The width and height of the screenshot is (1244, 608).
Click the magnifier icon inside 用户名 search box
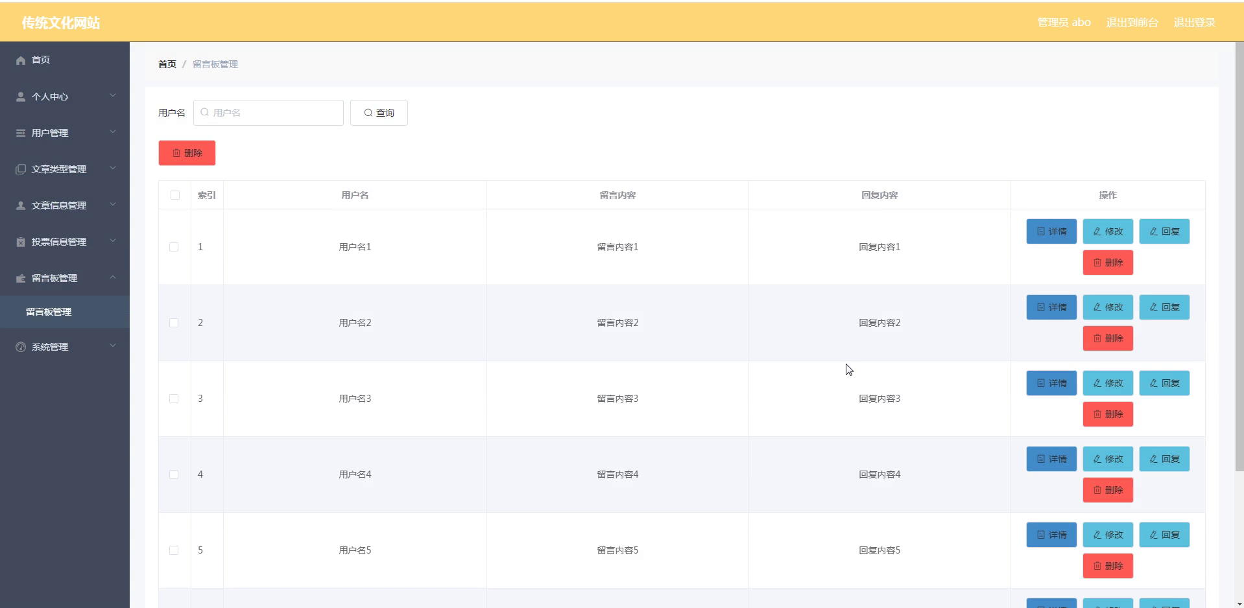pos(205,112)
